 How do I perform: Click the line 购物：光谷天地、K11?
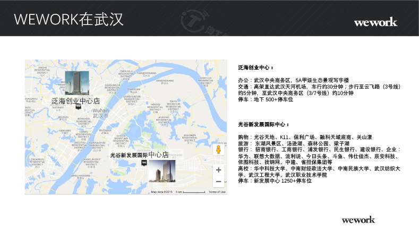[305, 137]
